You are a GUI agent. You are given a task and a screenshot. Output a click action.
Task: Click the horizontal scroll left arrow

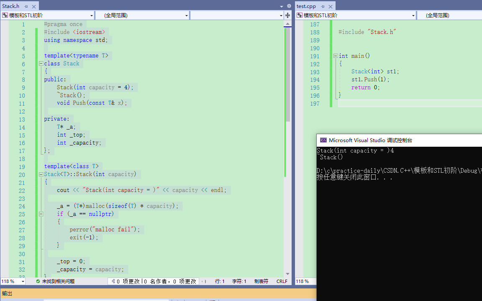(x=202, y=281)
